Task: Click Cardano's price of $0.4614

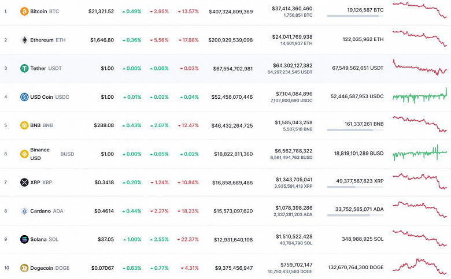Action: (104, 211)
